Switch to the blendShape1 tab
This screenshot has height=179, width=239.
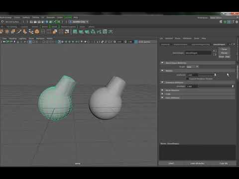(x=219, y=44)
